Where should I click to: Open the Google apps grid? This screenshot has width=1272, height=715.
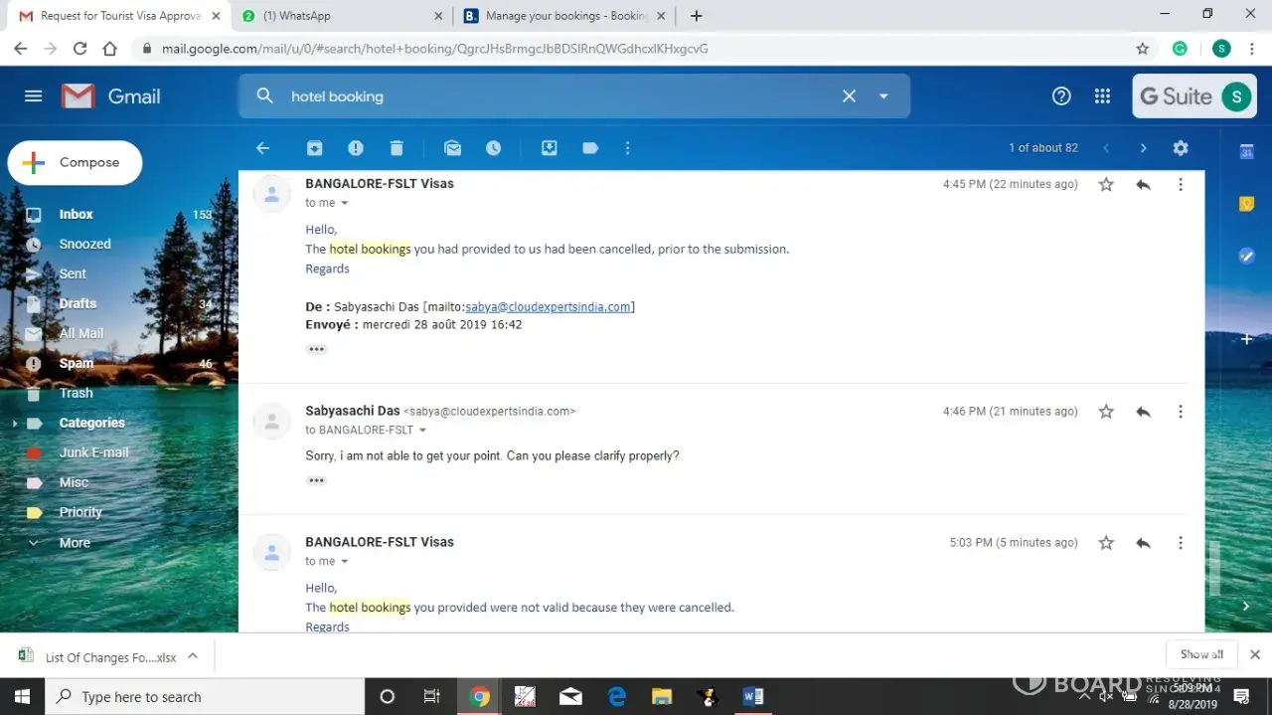[1102, 95]
